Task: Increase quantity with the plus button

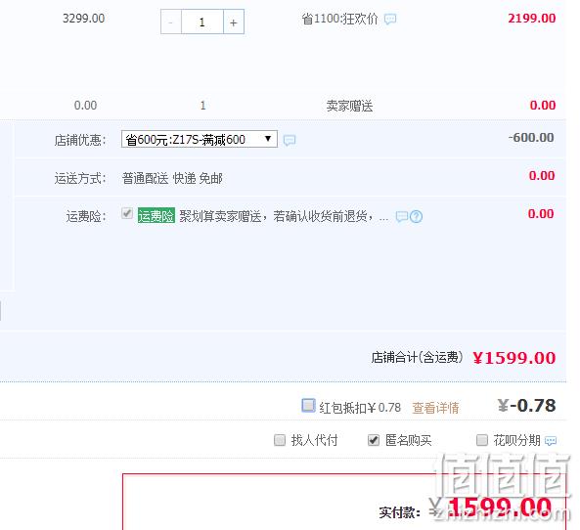Action: point(234,22)
